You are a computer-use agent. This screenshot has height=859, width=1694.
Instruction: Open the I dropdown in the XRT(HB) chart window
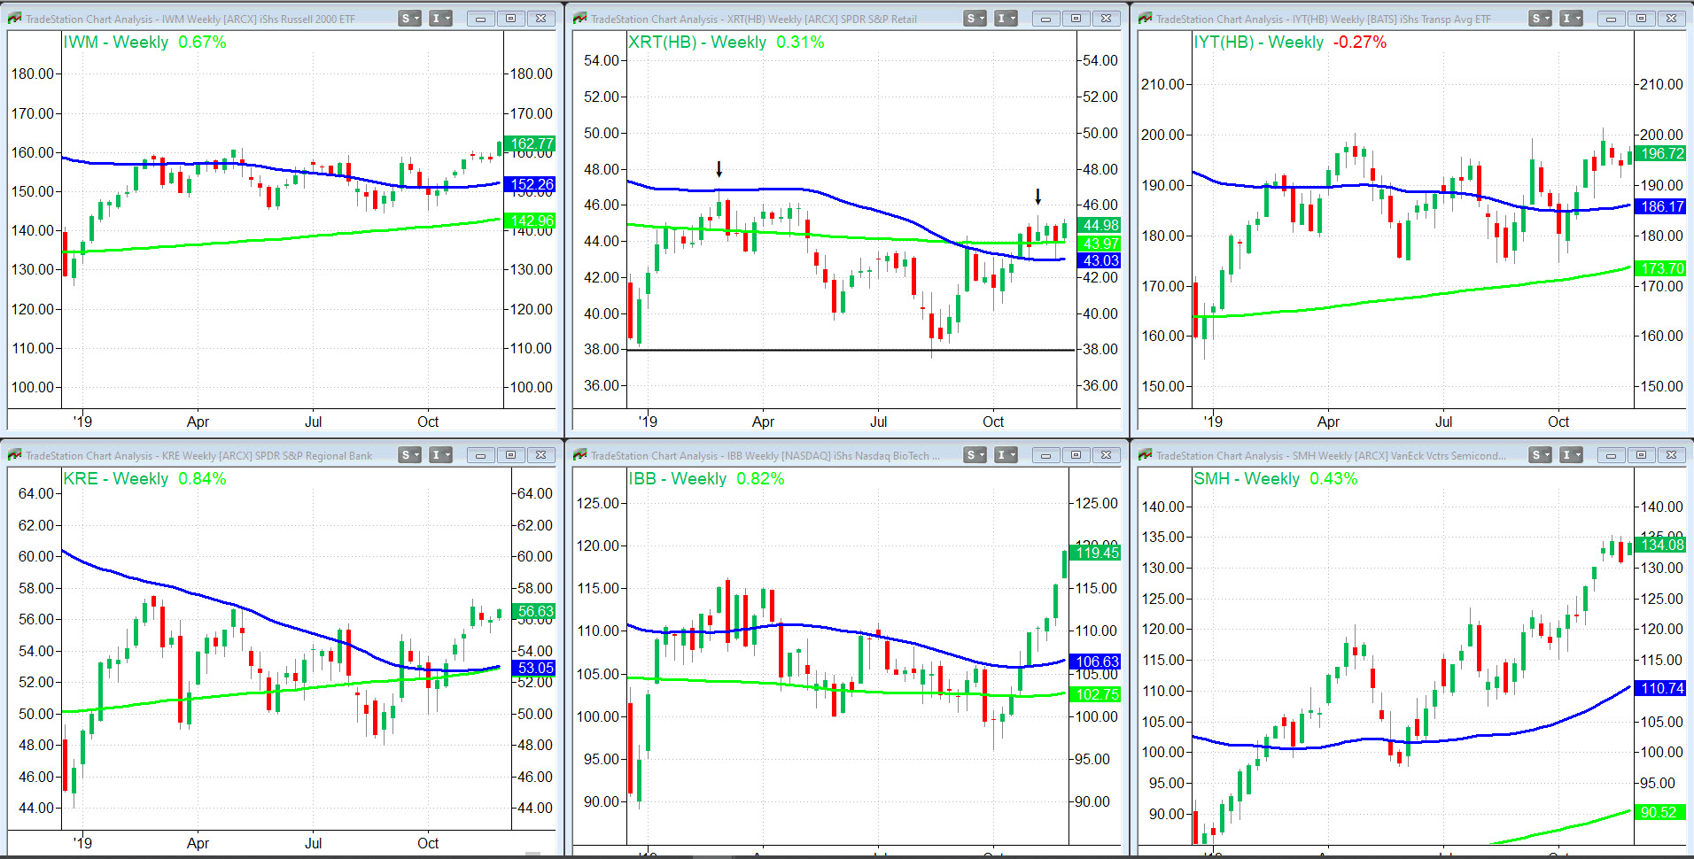[x=1006, y=19]
